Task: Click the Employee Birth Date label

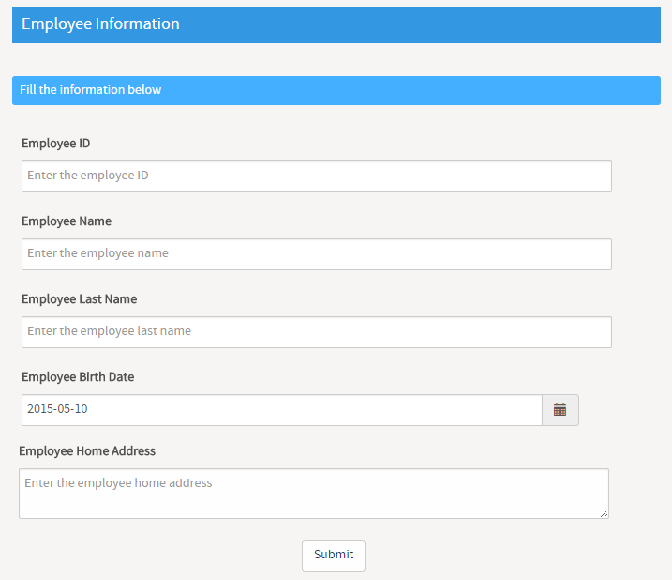Action: pos(78,377)
